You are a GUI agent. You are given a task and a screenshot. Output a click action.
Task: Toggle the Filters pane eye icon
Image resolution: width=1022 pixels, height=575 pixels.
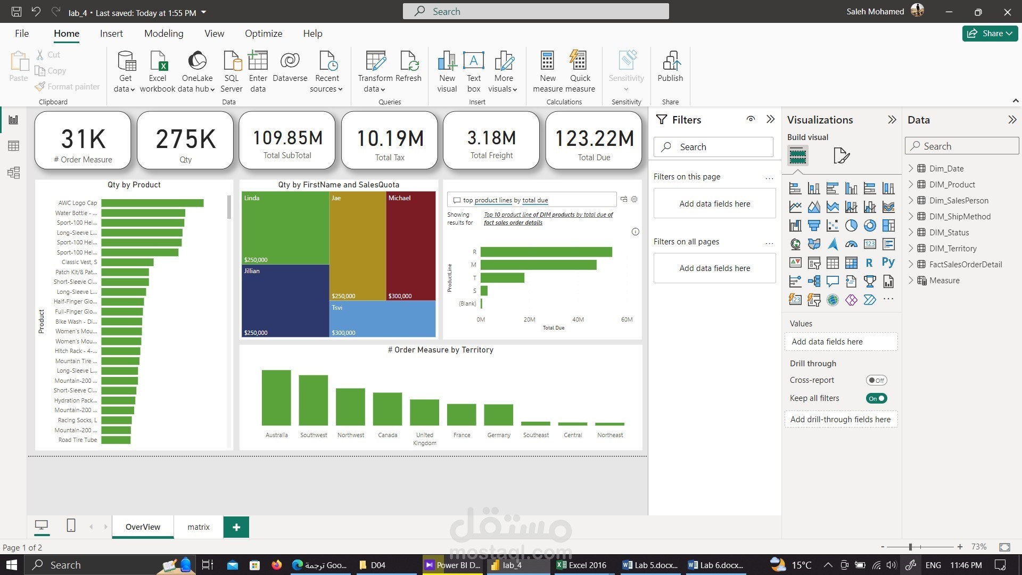coord(751,119)
